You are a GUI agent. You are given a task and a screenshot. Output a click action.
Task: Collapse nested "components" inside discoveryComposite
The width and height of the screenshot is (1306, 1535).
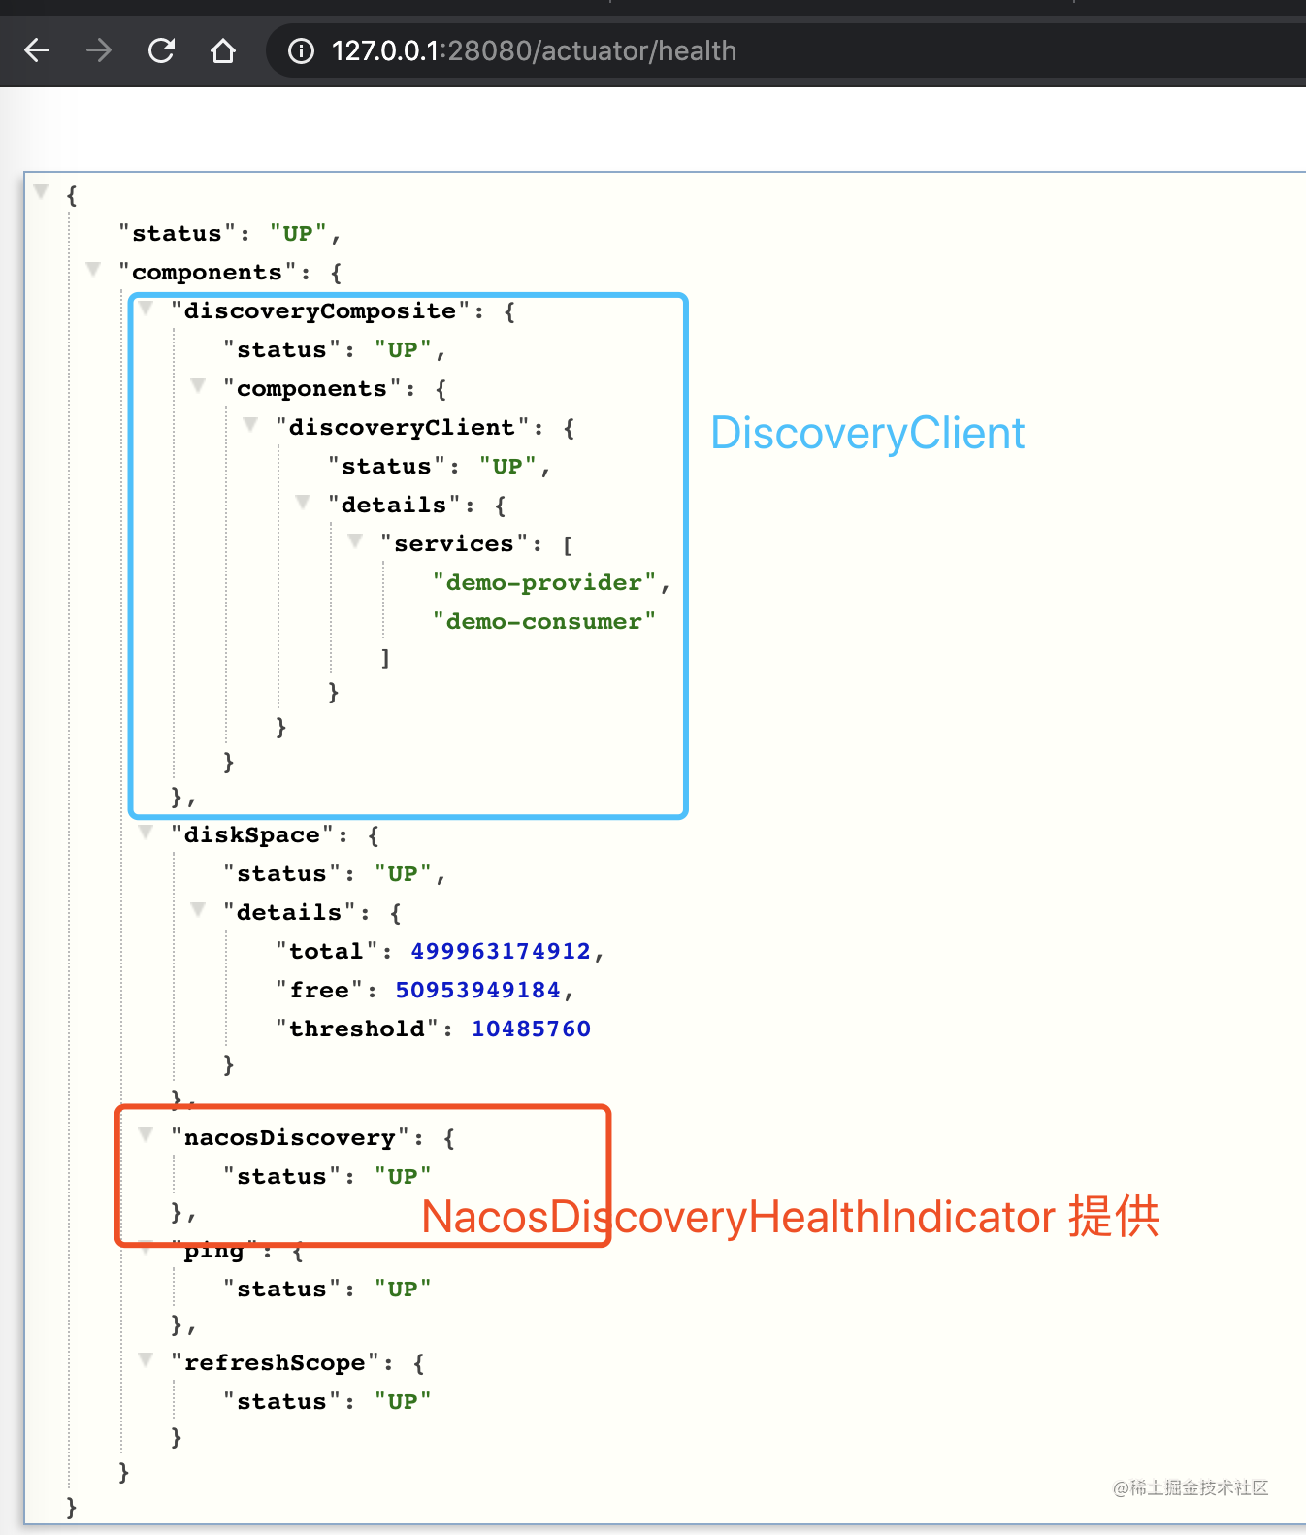tap(198, 385)
